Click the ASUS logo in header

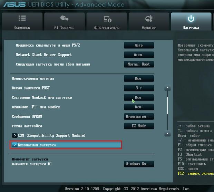pos(14,4)
